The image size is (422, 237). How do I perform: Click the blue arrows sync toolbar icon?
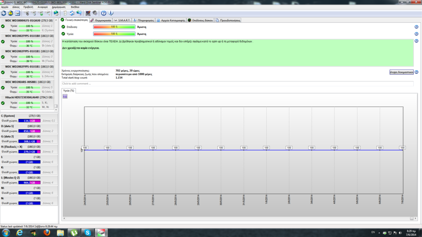pyautogui.click(x=72, y=13)
